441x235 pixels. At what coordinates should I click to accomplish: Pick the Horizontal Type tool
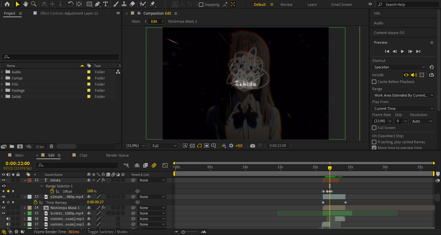tap(106, 4)
